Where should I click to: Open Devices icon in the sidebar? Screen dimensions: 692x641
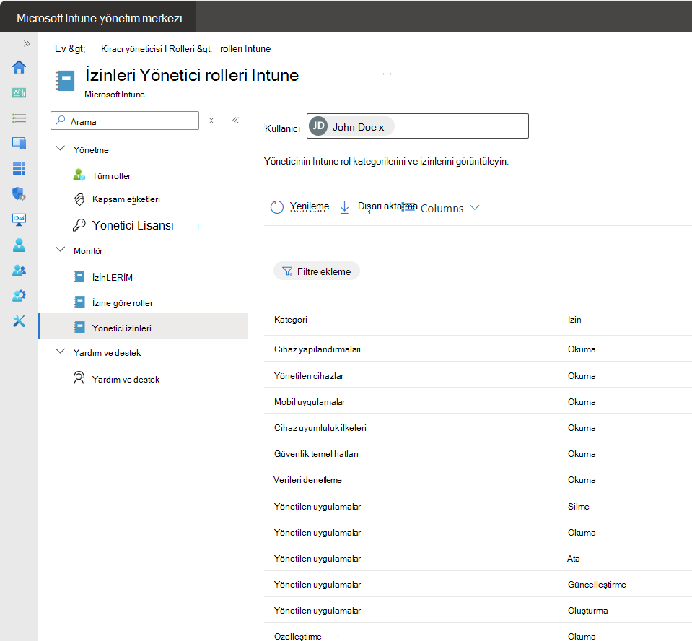pos(19,143)
